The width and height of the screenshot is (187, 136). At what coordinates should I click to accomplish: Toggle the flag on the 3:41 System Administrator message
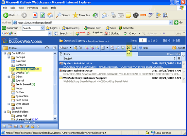coord(184,72)
